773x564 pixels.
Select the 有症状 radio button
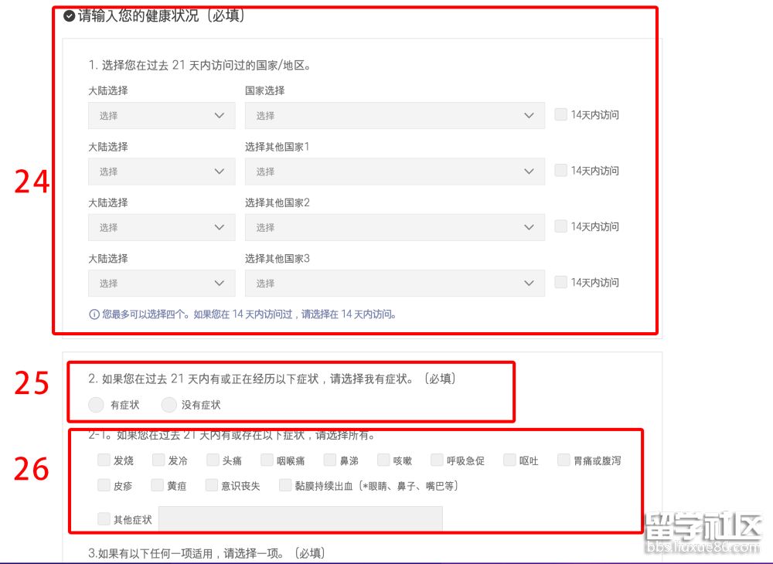97,404
